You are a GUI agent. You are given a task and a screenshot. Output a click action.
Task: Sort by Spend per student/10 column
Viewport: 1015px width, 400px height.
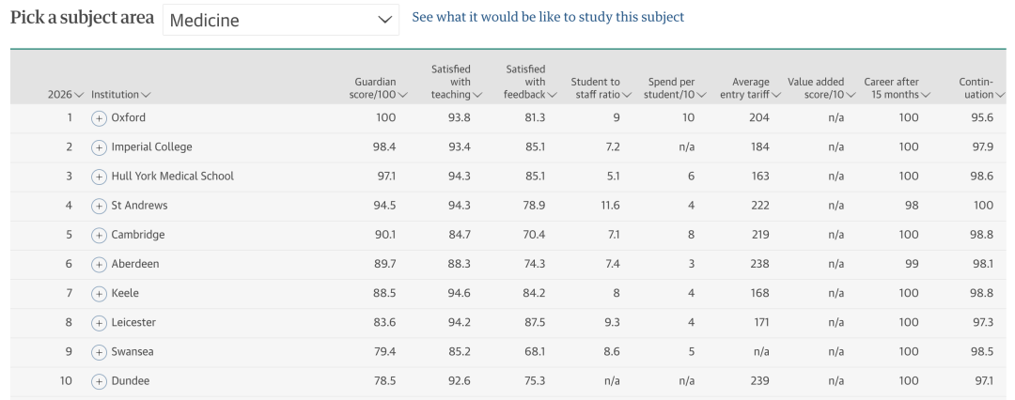point(670,88)
